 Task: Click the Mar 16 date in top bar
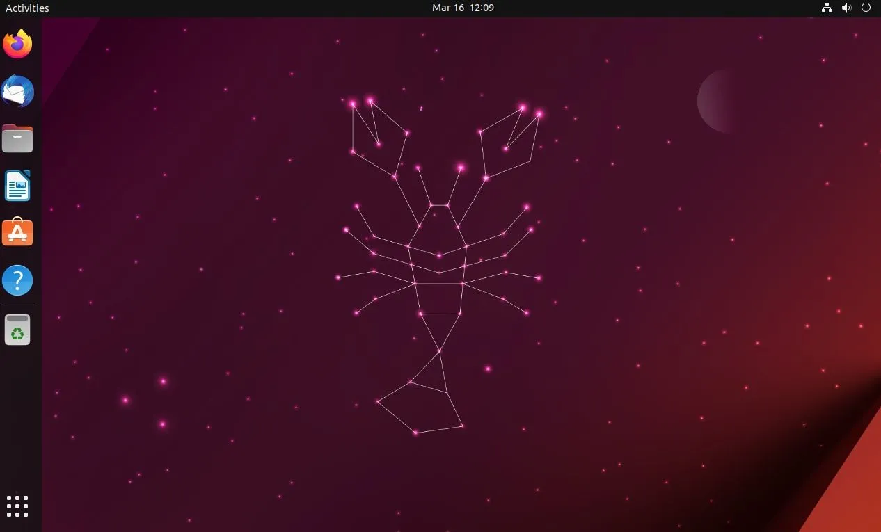click(462, 8)
